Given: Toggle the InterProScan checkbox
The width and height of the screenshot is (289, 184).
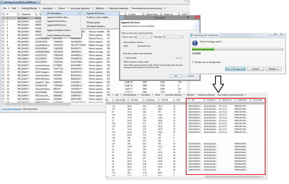Looking at the screenshot, I should (x=139, y=46).
